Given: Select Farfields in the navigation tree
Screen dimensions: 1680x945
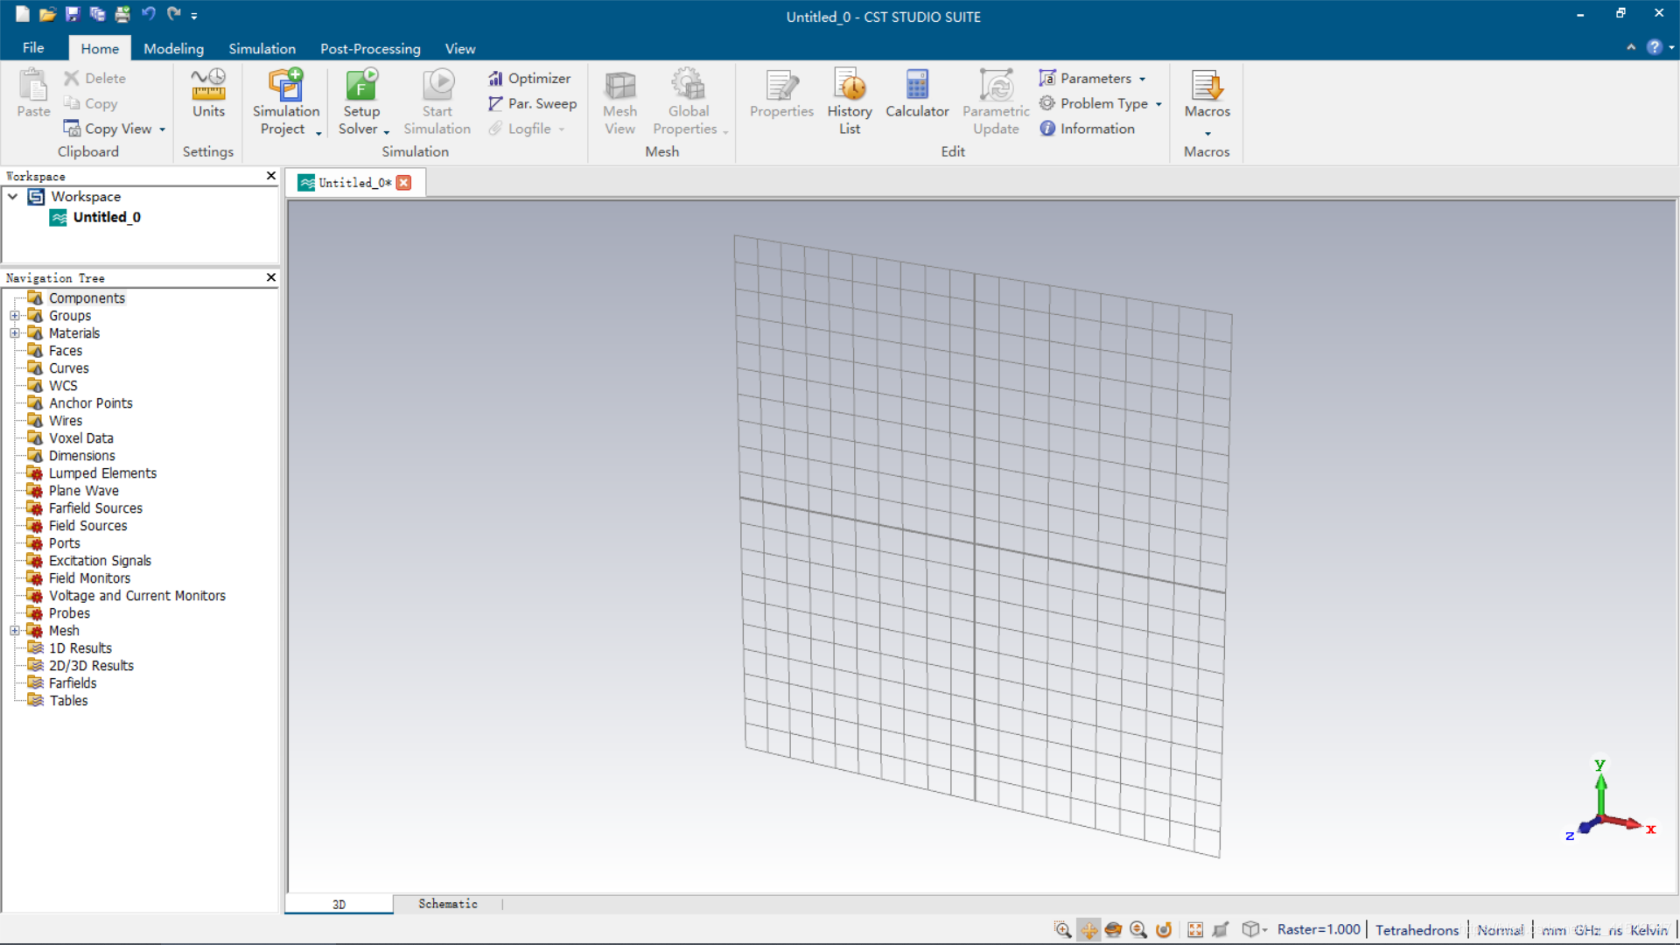Looking at the screenshot, I should tap(73, 683).
